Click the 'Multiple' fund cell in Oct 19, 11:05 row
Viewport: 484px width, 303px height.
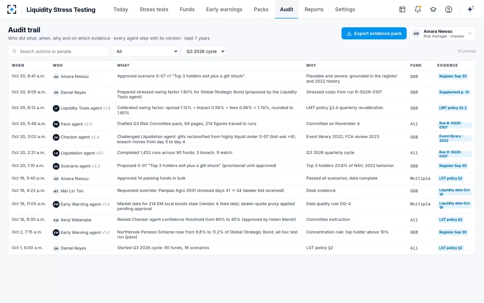click(420, 204)
